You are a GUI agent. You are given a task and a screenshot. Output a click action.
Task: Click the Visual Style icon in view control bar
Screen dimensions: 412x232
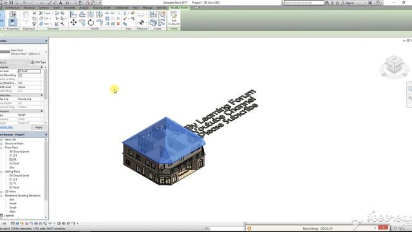17,224
